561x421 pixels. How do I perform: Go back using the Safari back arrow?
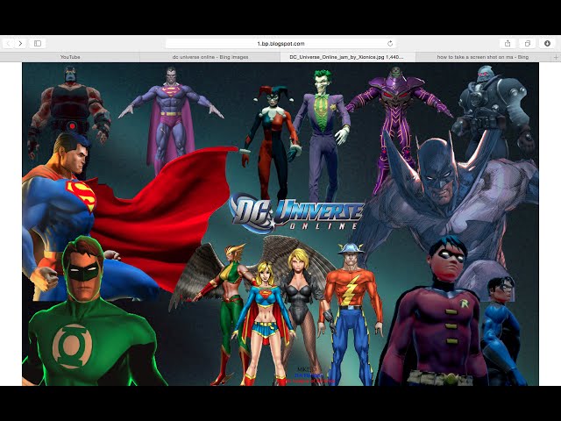[8, 44]
